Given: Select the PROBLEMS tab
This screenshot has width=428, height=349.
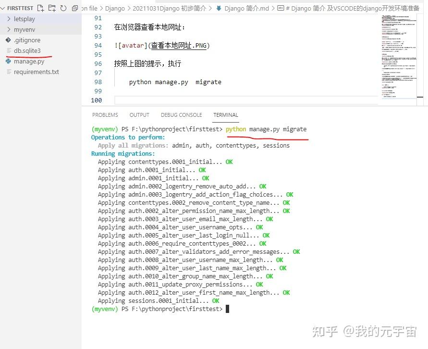Looking at the screenshot, I should [105, 114].
